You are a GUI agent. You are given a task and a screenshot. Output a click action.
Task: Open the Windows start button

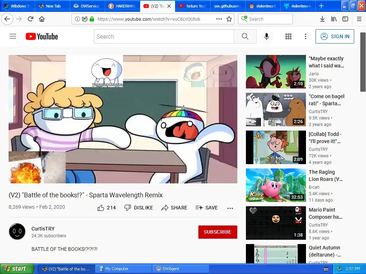pos(17,269)
